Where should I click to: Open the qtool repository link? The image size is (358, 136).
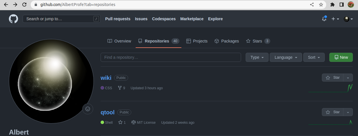[107, 112]
